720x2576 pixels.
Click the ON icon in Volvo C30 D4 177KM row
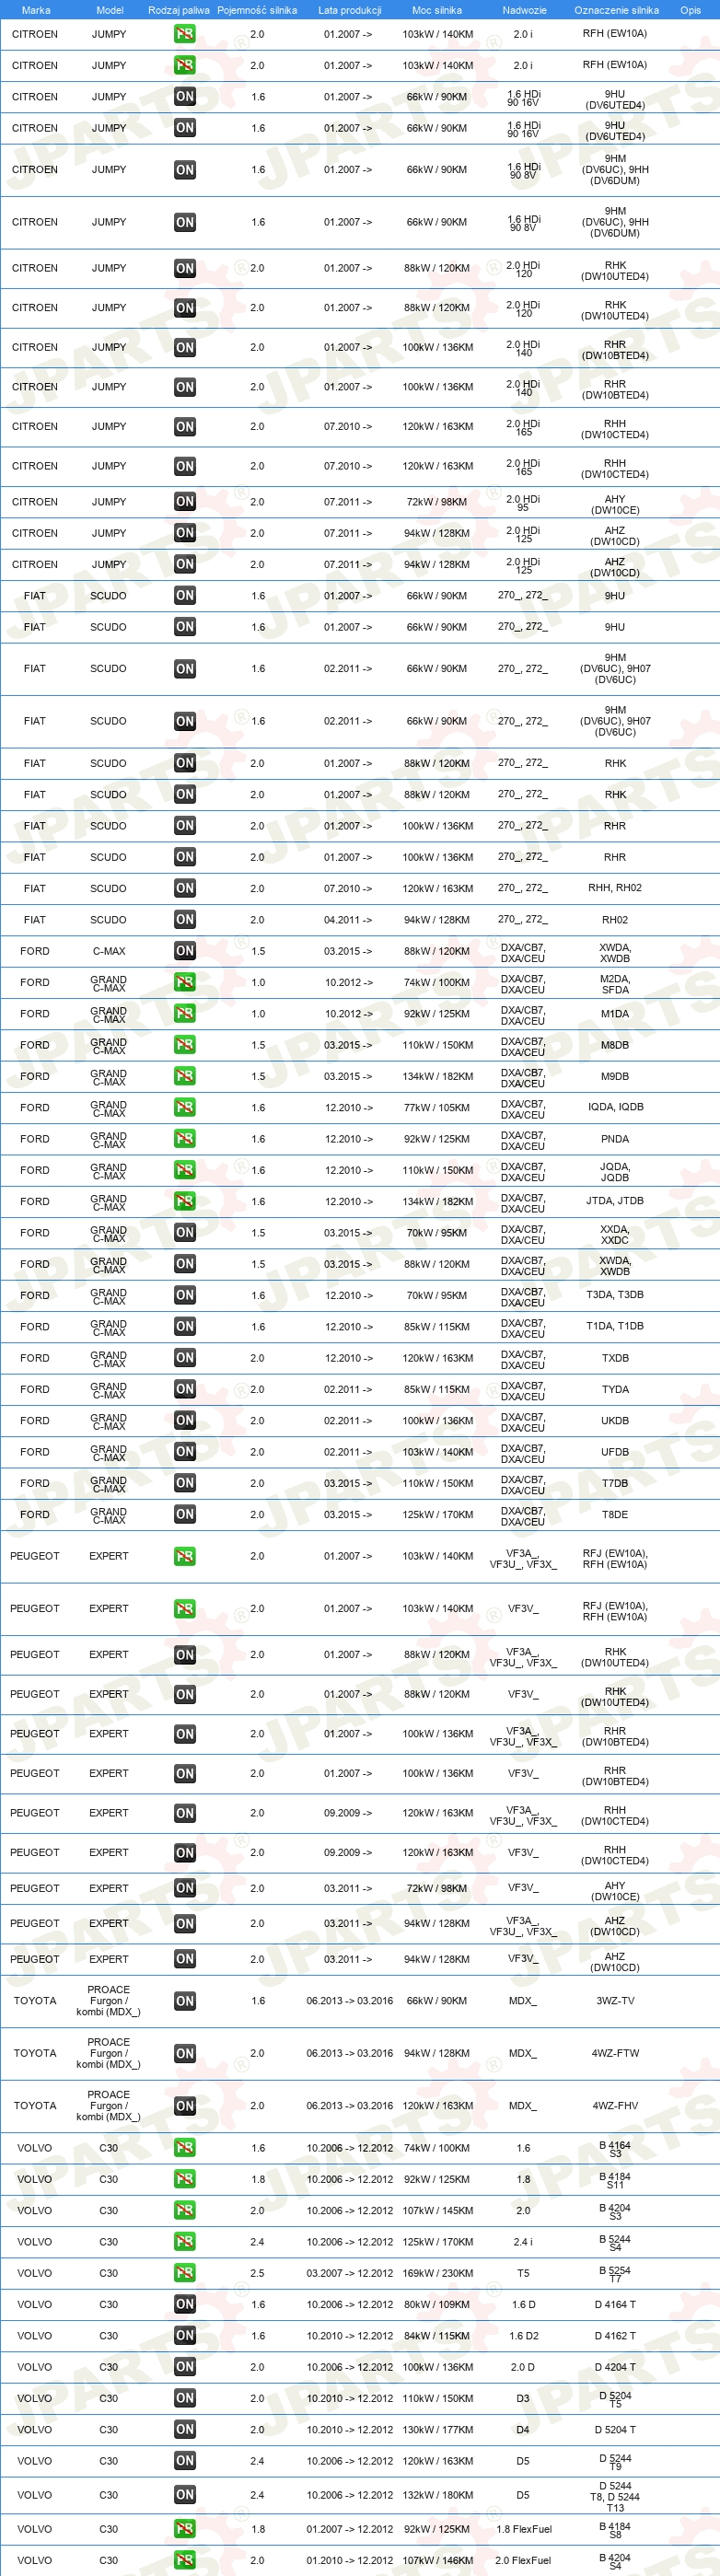click(x=185, y=2429)
